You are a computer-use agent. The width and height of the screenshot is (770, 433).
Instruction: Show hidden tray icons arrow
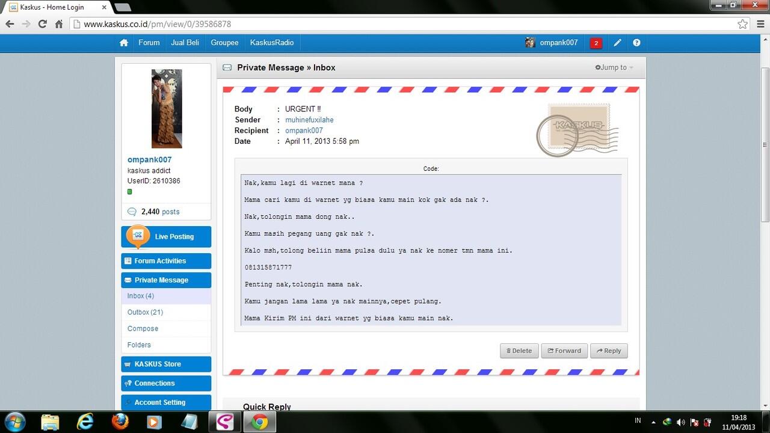653,422
